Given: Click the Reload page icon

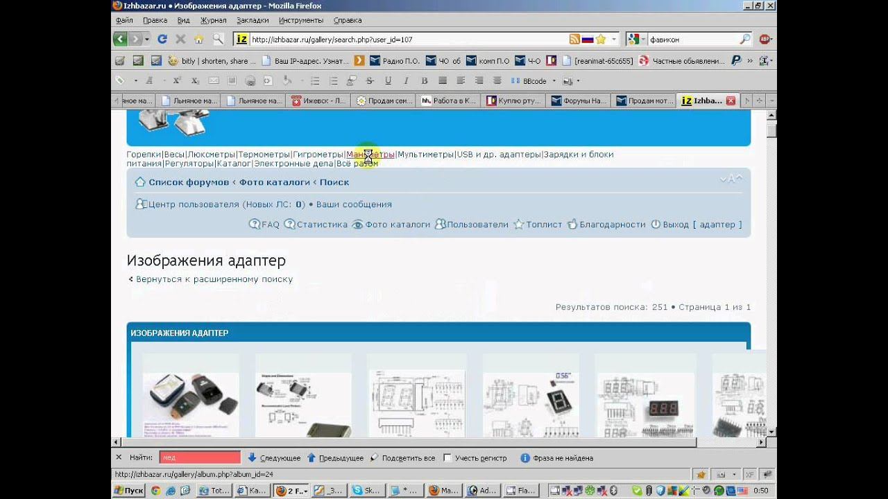Looking at the screenshot, I should click(162, 40).
